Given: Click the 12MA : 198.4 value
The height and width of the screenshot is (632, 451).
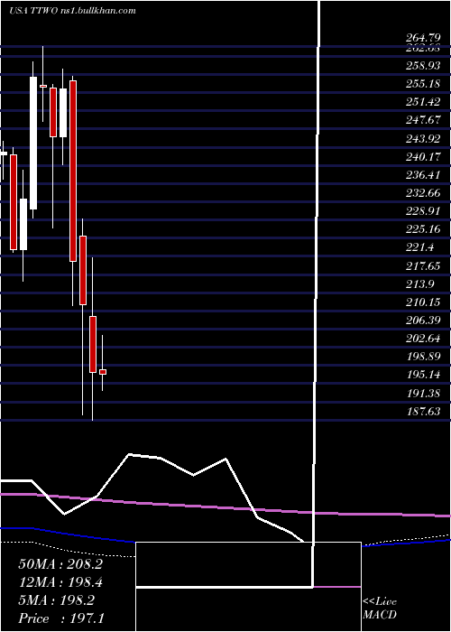Looking at the screenshot, I should [60, 582].
